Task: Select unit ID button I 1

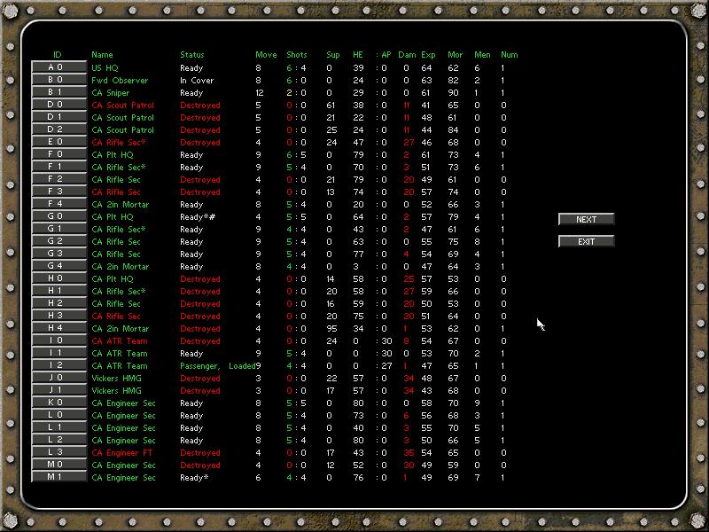Action: [x=58, y=353]
